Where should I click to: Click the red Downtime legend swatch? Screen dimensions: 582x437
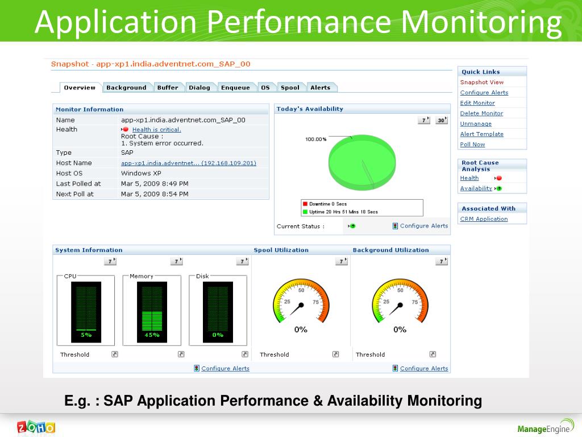coord(305,204)
